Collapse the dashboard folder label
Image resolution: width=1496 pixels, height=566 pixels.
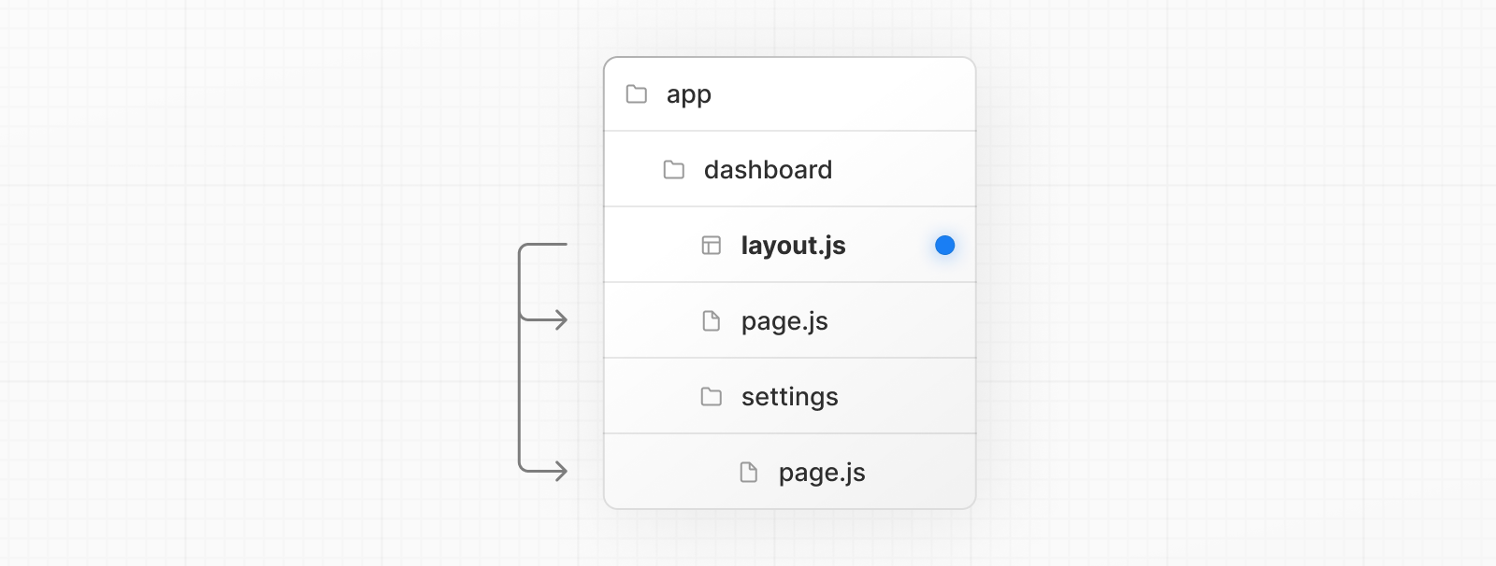click(768, 170)
